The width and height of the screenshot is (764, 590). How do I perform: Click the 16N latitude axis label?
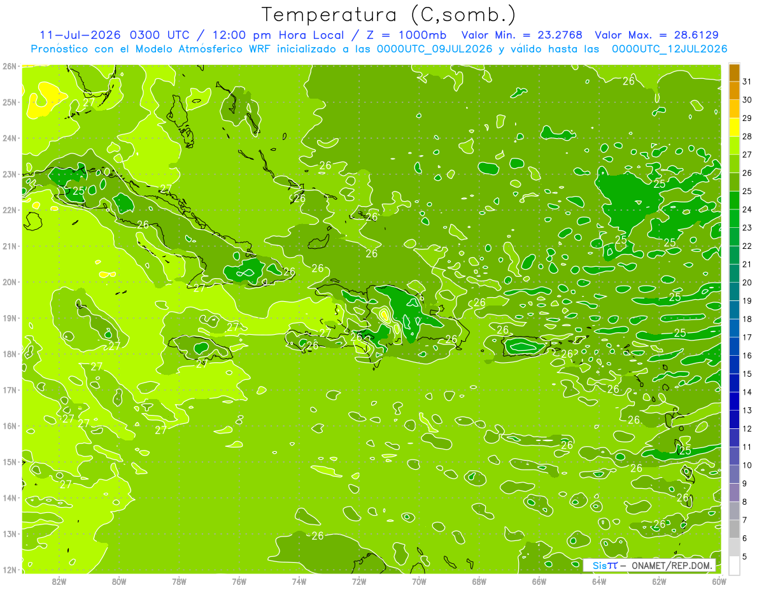click(9, 426)
